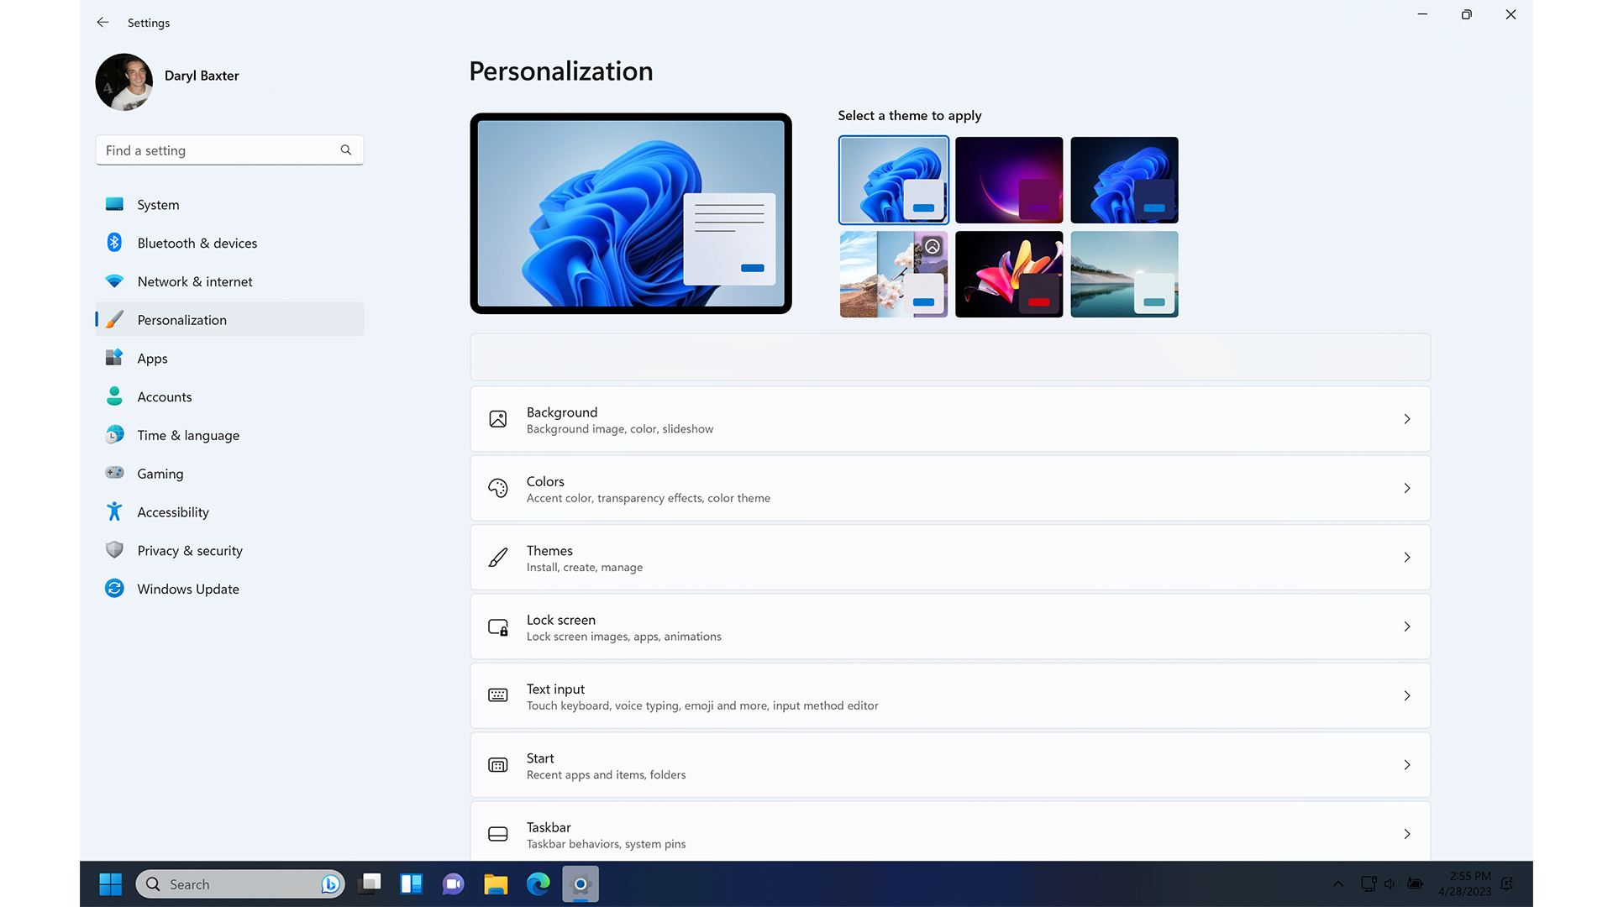Viewport: 1613px width, 907px height.
Task: Select the colorful abstract theme
Action: point(1008,274)
